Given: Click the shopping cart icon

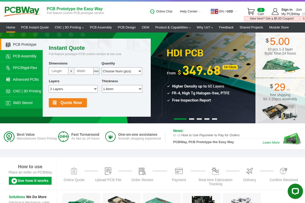Looking at the screenshot, I should pyautogui.click(x=251, y=12).
